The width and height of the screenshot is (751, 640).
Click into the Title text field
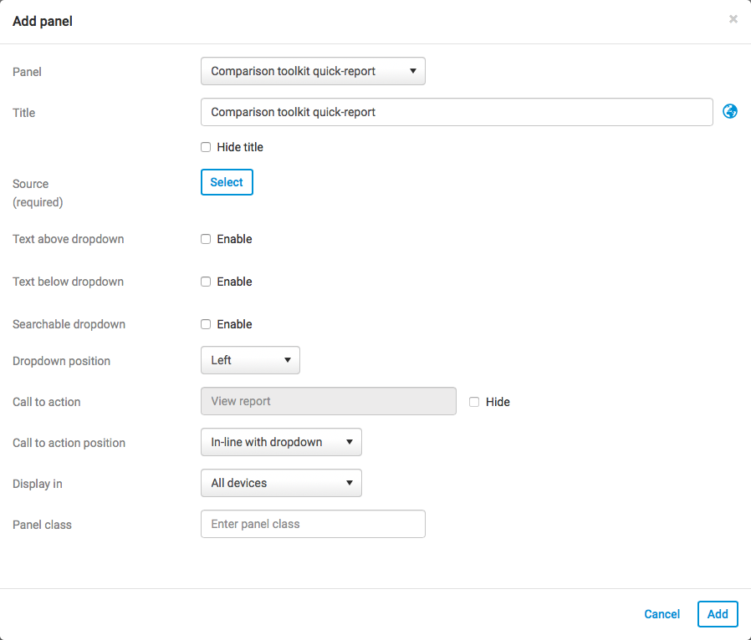pos(457,112)
